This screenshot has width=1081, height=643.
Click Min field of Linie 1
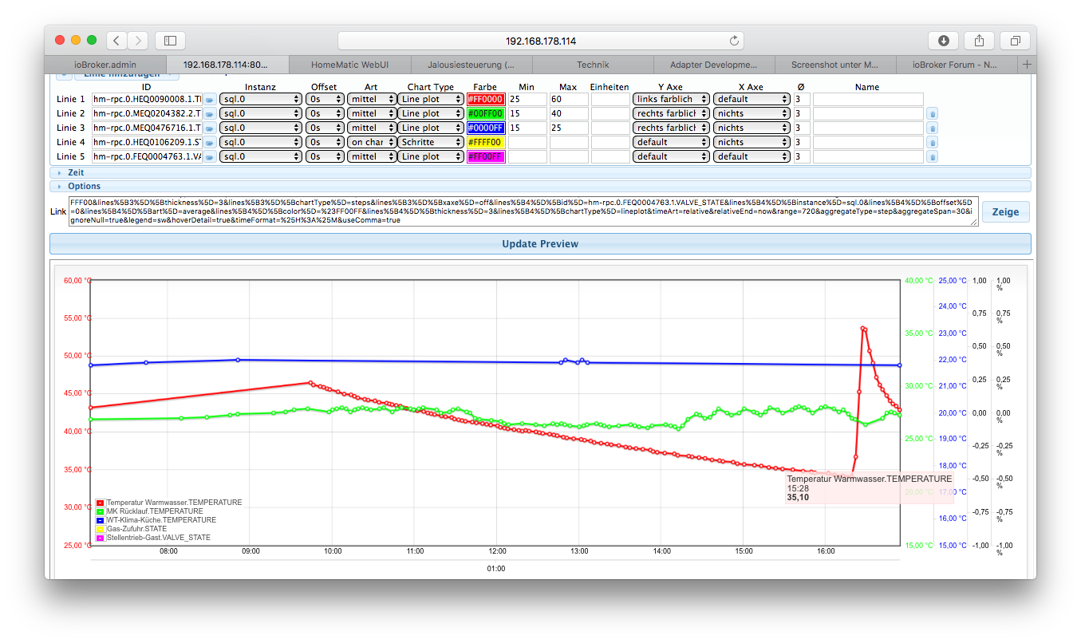point(527,99)
